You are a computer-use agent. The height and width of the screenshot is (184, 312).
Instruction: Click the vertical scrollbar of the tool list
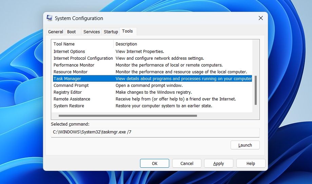pos(256,90)
